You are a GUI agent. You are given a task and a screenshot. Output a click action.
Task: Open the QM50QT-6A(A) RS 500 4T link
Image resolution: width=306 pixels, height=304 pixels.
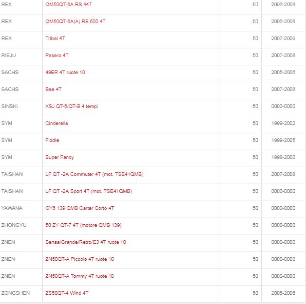75,22
